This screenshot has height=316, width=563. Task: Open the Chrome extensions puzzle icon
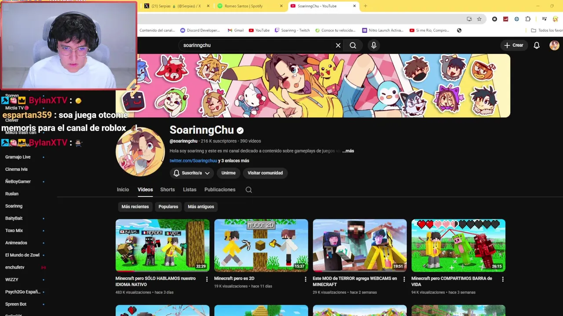[x=528, y=19]
